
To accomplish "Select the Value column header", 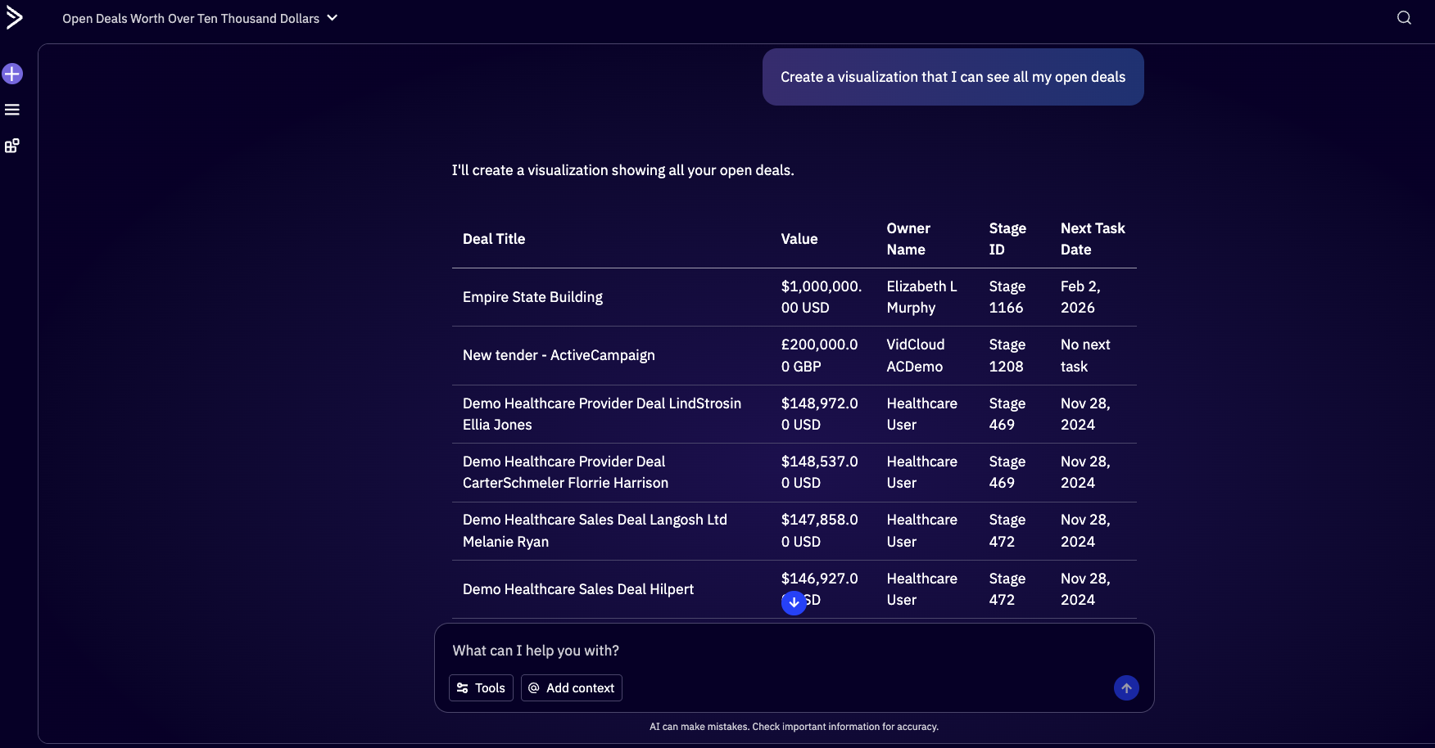I will click(x=799, y=239).
